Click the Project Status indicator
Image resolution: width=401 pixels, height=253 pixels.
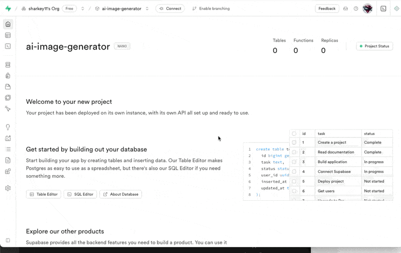click(374, 46)
